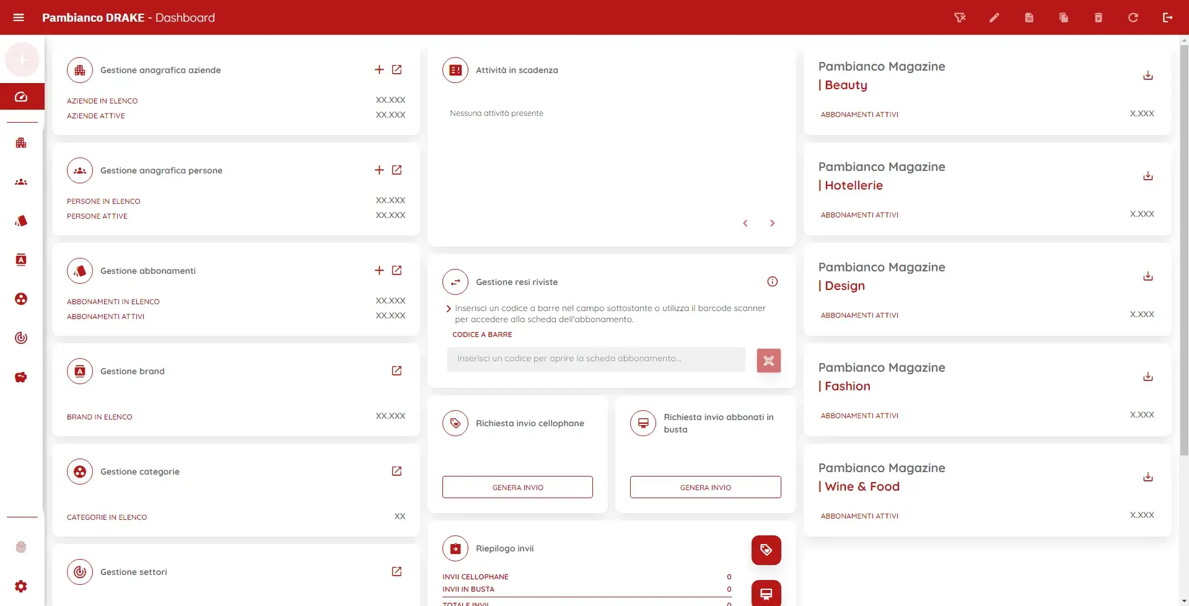Add a new company with the plus icon

pyautogui.click(x=379, y=70)
